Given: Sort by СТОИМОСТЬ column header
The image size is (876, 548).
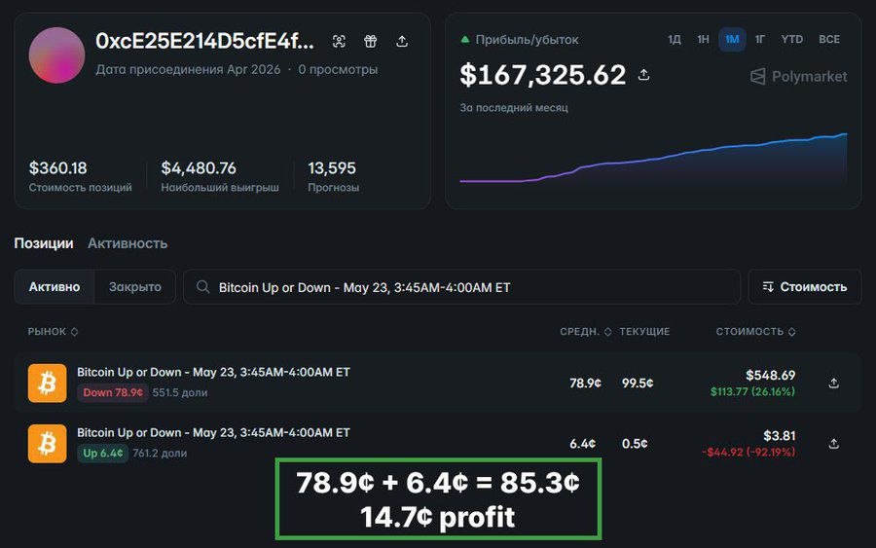Looking at the screenshot, I should click(755, 332).
